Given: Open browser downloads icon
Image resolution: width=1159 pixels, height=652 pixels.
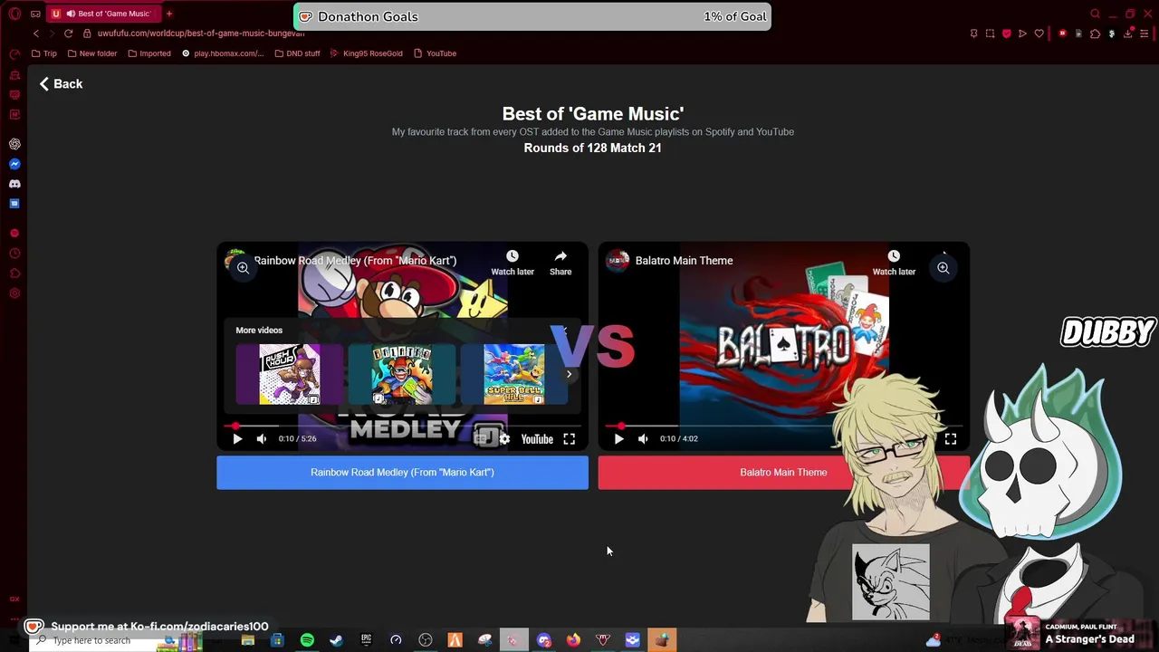Looking at the screenshot, I should pyautogui.click(x=1128, y=34).
